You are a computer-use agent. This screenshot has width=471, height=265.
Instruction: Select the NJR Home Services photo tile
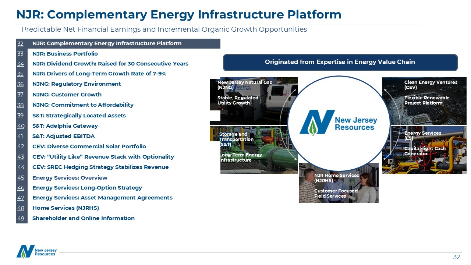(x=339, y=183)
